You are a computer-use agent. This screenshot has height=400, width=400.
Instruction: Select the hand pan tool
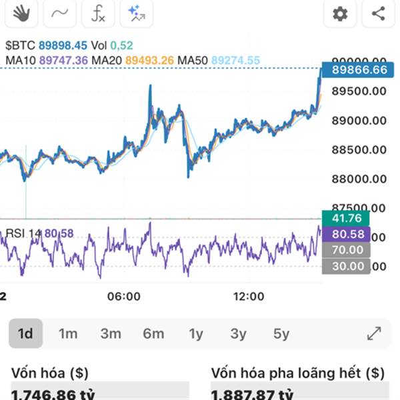(21, 13)
